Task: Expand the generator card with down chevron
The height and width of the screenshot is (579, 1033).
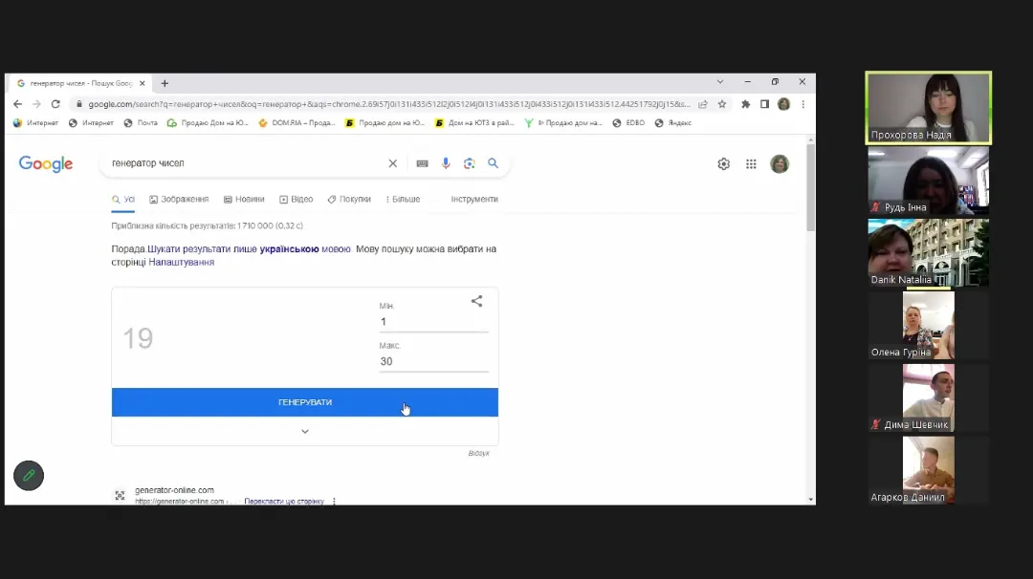Action: tap(305, 432)
